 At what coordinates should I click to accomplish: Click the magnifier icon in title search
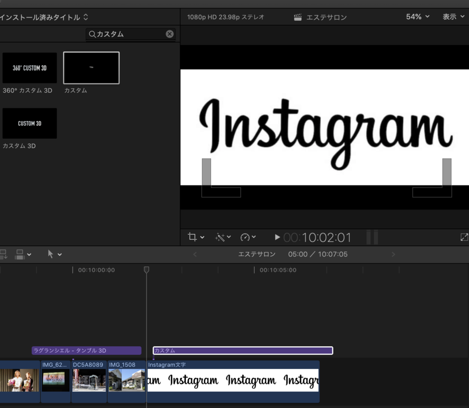tap(92, 34)
